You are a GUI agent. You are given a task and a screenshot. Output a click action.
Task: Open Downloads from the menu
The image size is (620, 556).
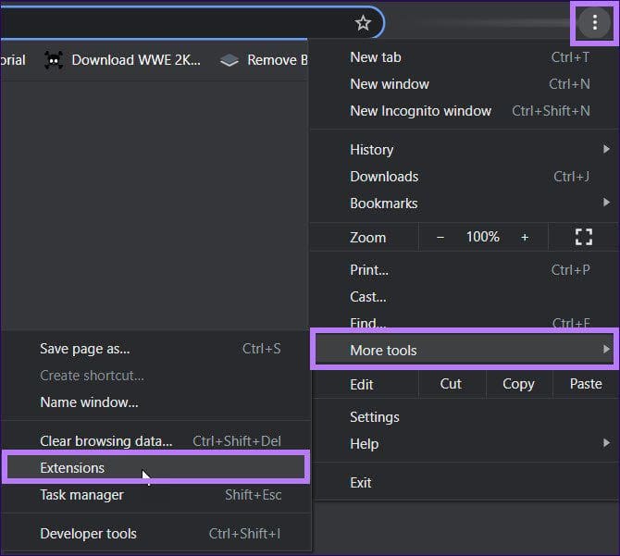point(465,177)
